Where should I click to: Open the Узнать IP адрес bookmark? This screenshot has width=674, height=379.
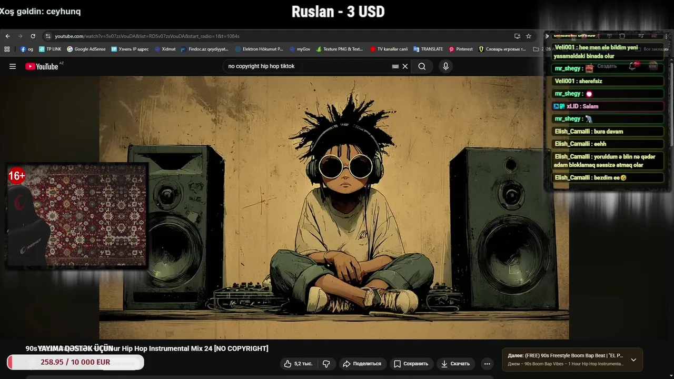coord(130,49)
